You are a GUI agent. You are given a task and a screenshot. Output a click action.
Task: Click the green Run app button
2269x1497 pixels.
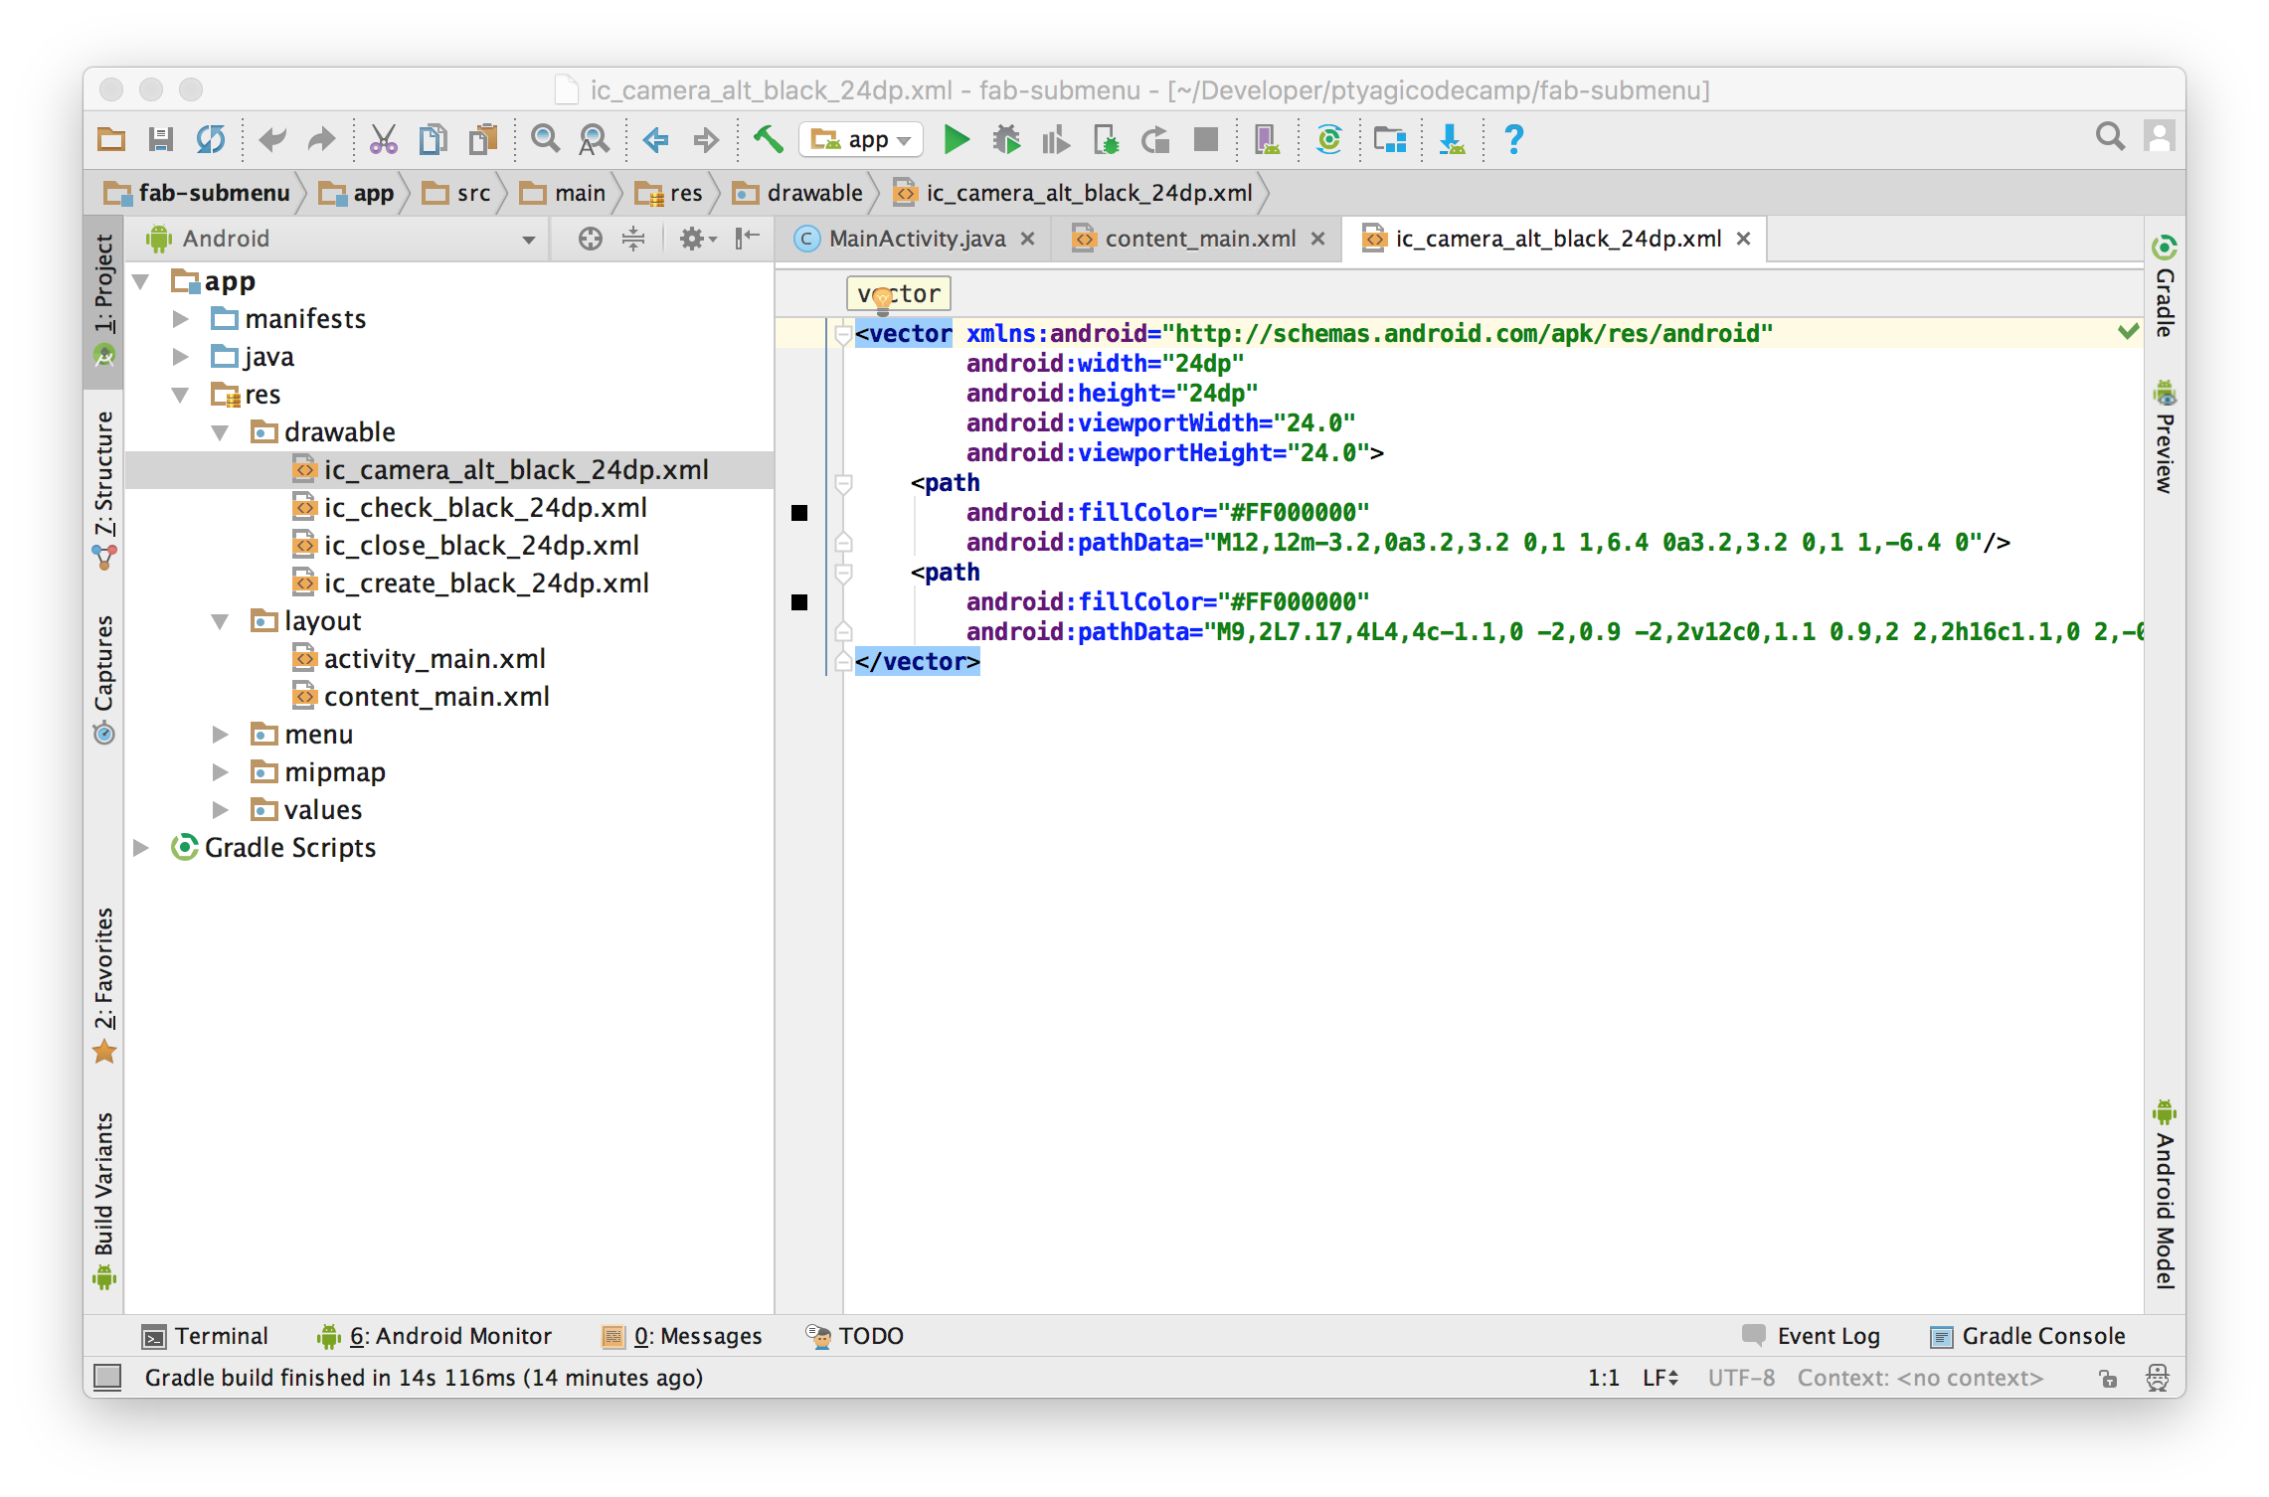[956, 140]
